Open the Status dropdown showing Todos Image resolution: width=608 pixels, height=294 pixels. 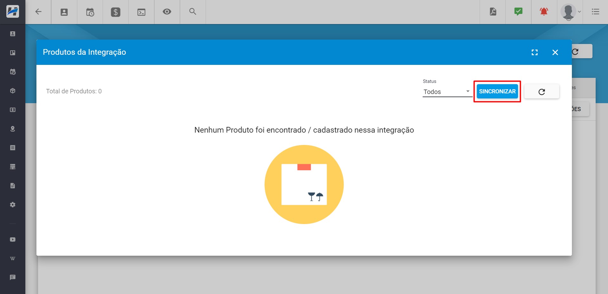(x=447, y=92)
